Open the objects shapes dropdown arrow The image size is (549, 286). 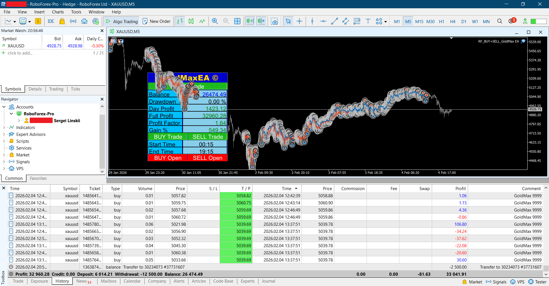pos(385,22)
